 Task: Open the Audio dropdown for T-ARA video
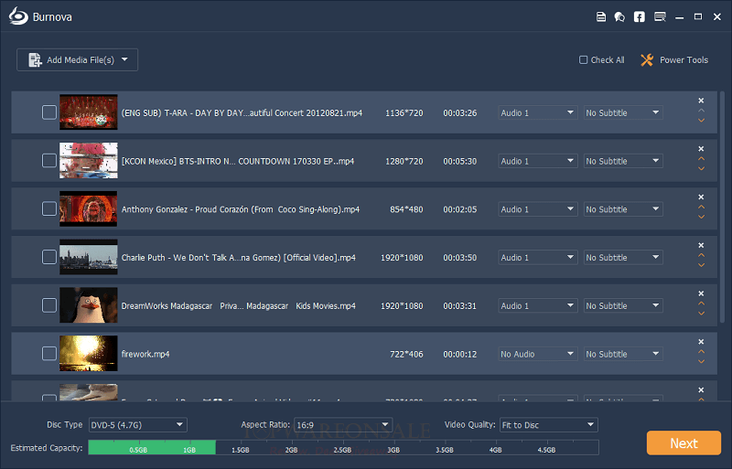click(x=537, y=112)
